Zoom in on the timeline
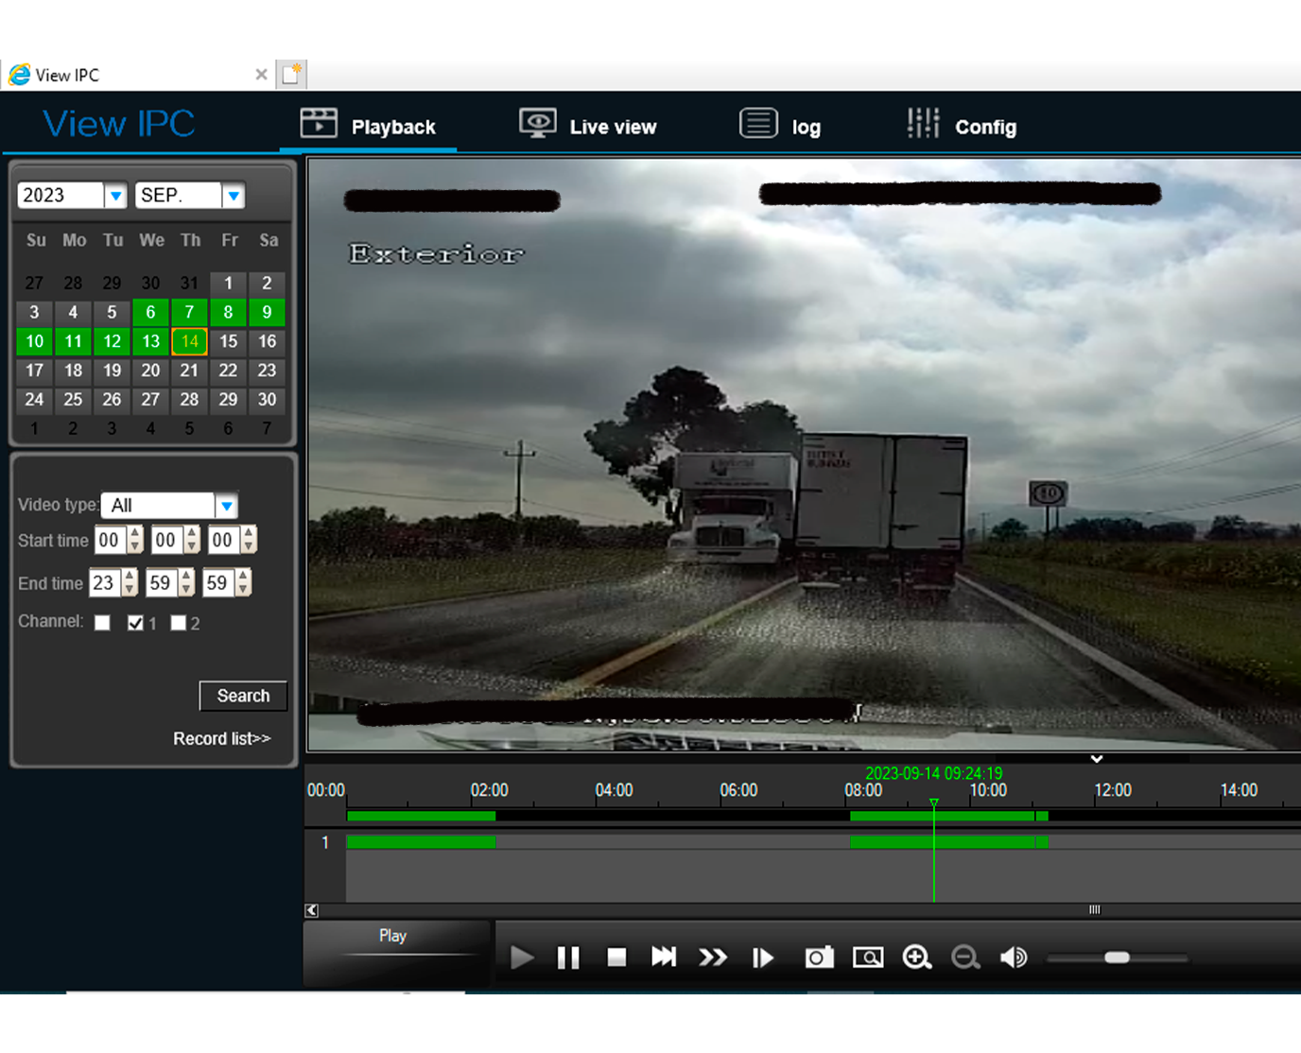1301x1053 pixels. coord(916,958)
